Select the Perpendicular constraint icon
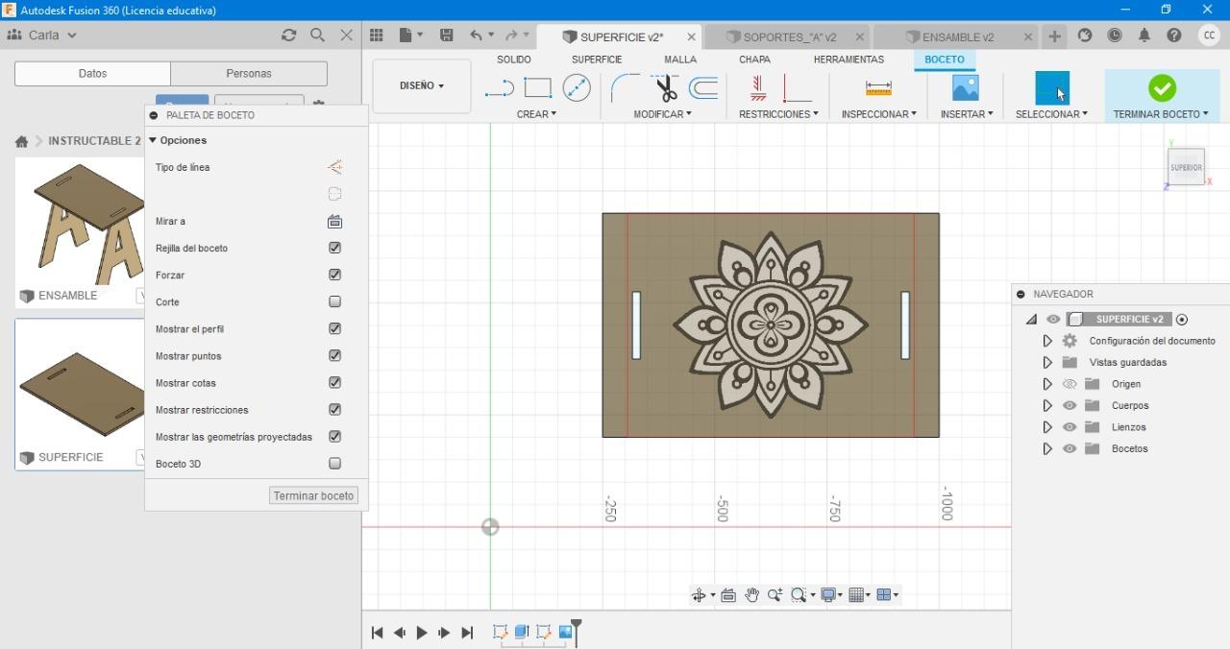Screen dimensions: 1230x649 [797, 88]
